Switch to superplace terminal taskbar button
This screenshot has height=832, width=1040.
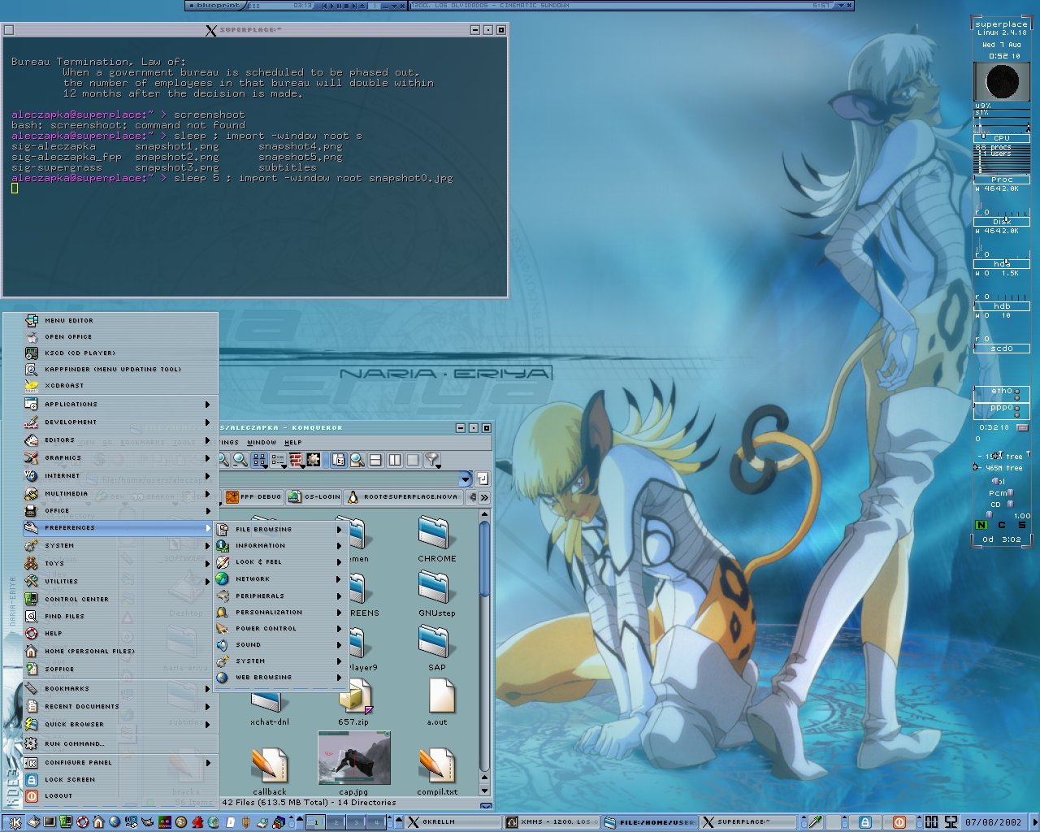click(749, 822)
